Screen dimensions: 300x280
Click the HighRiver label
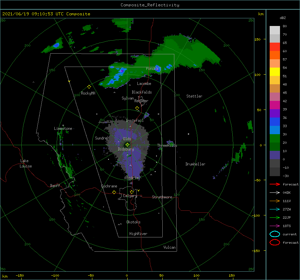(138, 234)
